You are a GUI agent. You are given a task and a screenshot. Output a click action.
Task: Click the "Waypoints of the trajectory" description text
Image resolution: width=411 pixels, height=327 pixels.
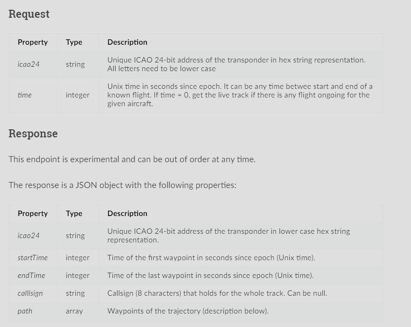188,311
